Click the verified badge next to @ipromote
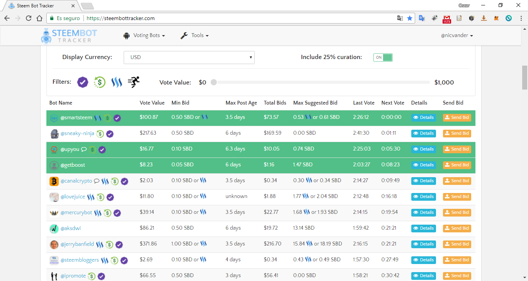 pyautogui.click(x=101, y=276)
